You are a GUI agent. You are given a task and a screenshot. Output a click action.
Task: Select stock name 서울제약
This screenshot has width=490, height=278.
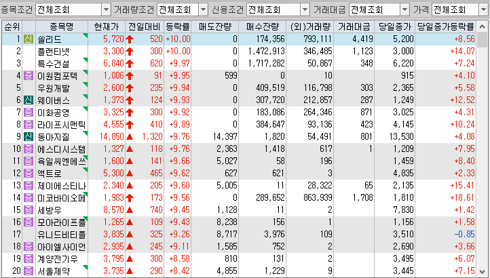(x=53, y=271)
